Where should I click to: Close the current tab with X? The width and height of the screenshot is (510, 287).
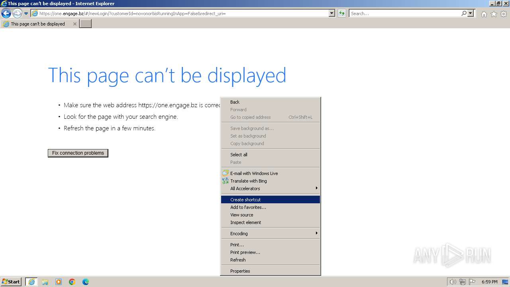(x=75, y=24)
